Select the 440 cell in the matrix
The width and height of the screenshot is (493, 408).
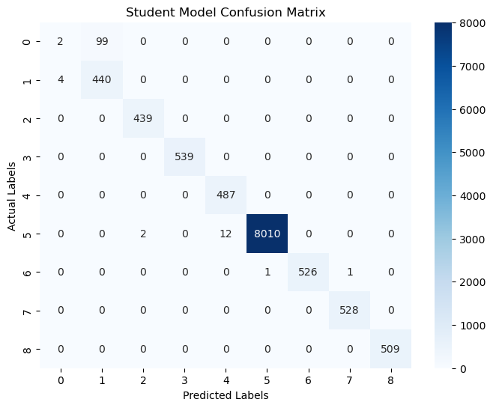pyautogui.click(x=102, y=79)
